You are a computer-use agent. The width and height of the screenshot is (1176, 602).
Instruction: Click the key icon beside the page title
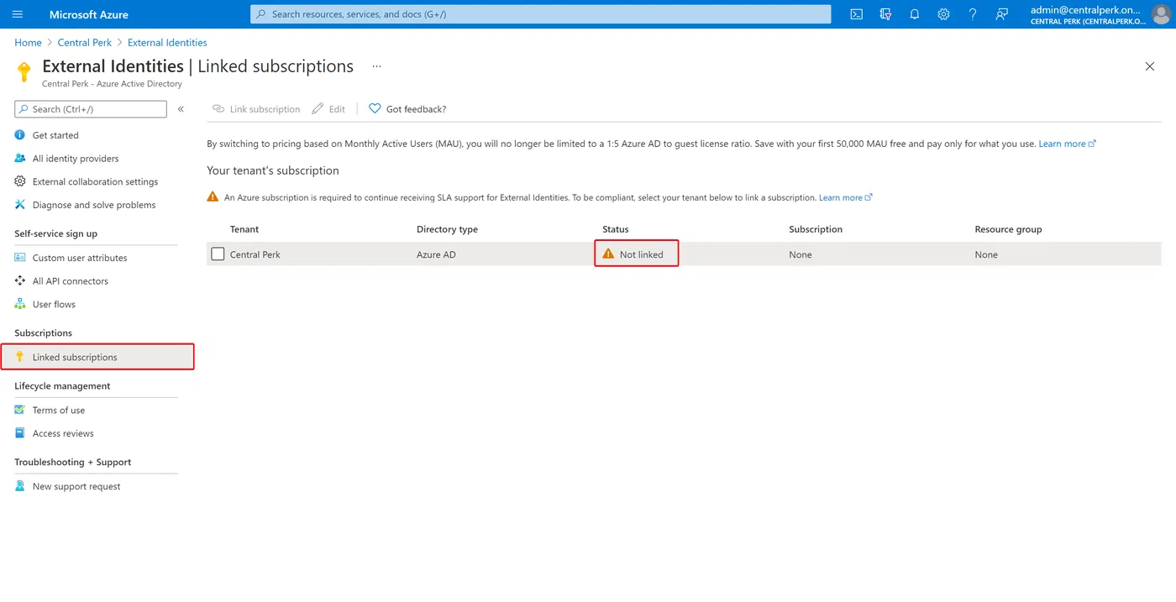pyautogui.click(x=24, y=71)
